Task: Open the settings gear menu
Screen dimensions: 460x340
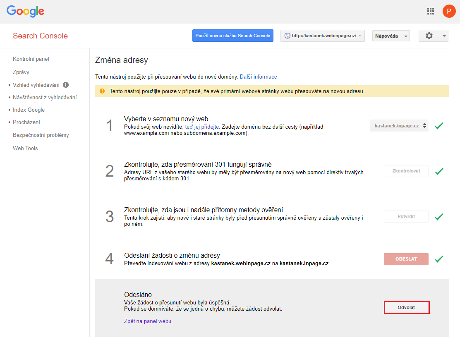Action: (x=433, y=36)
